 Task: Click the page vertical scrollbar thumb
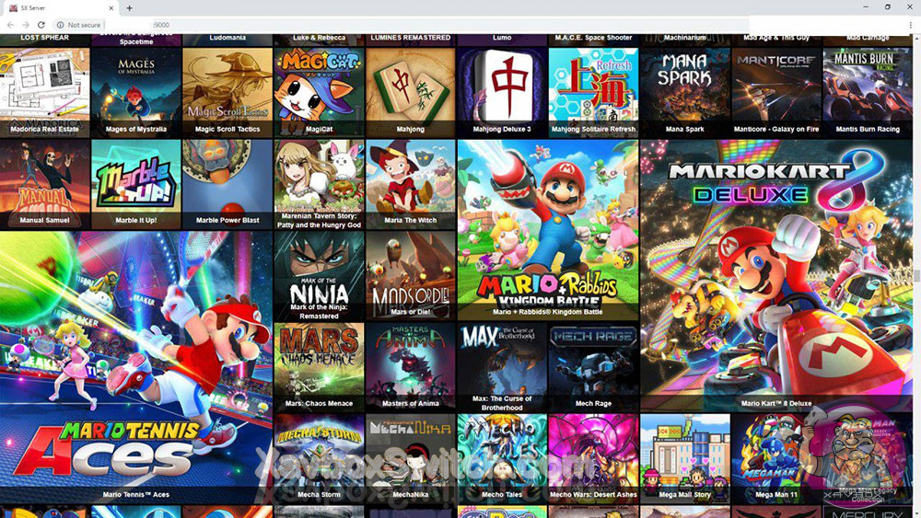pos(917,276)
